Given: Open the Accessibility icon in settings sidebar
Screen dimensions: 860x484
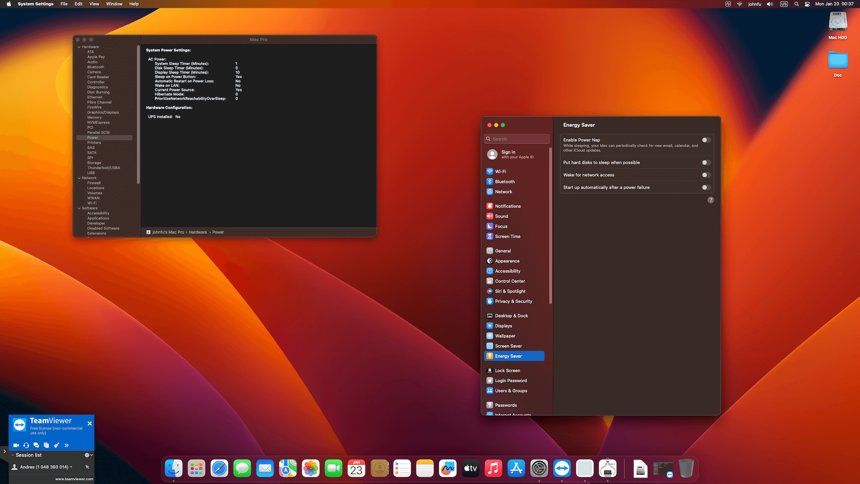Looking at the screenshot, I should coord(490,271).
